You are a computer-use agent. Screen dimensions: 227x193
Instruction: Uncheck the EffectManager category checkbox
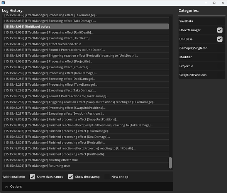(x=220, y=30)
